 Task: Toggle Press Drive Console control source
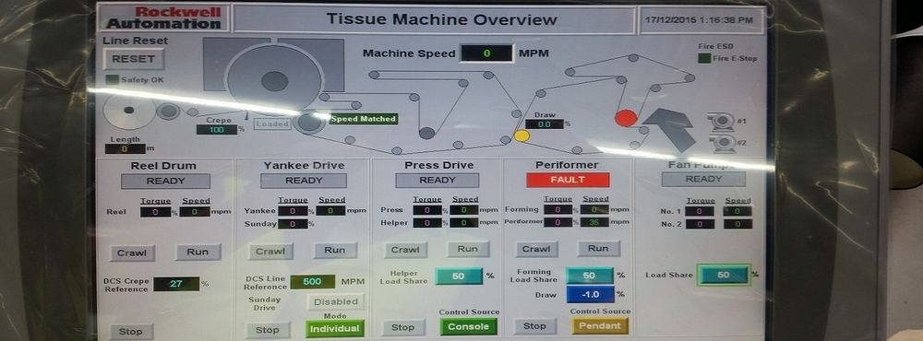point(469,326)
